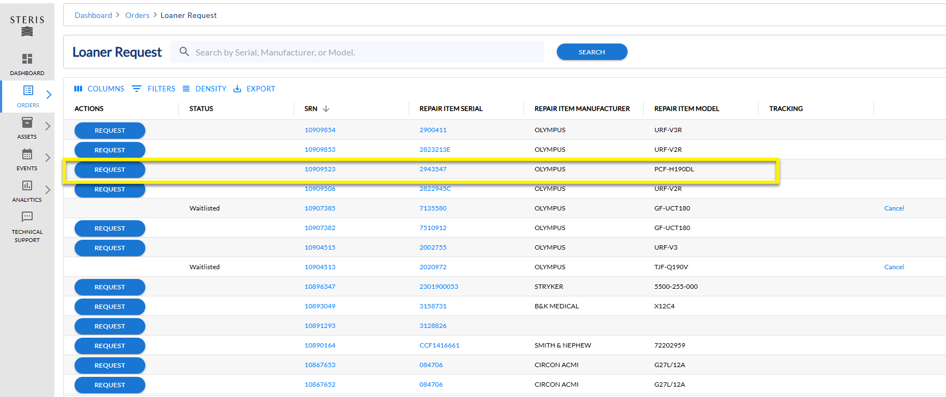
Task: Change table Density setting
Action: pyautogui.click(x=204, y=89)
